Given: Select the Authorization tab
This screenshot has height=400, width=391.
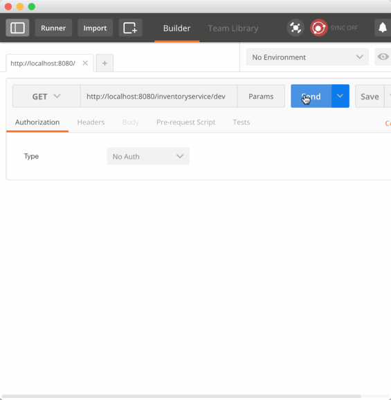Looking at the screenshot, I should tap(37, 122).
